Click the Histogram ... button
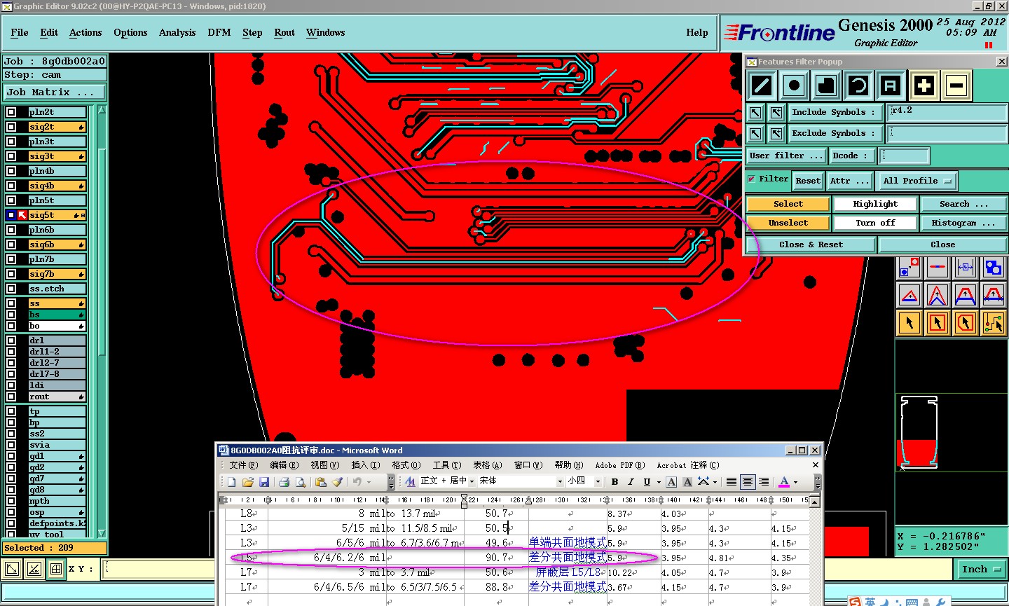Viewport: 1009px width, 606px height. click(x=963, y=223)
